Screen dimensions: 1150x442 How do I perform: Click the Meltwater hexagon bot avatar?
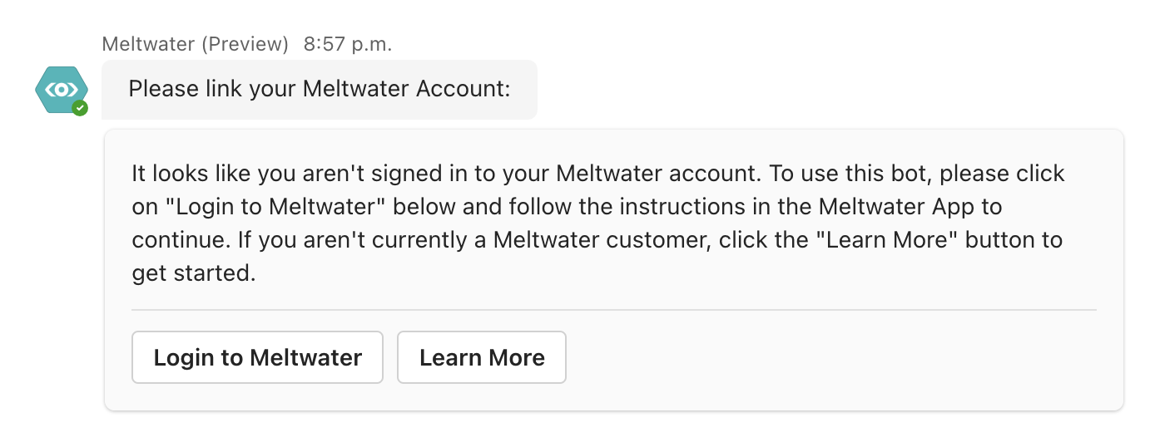point(61,90)
